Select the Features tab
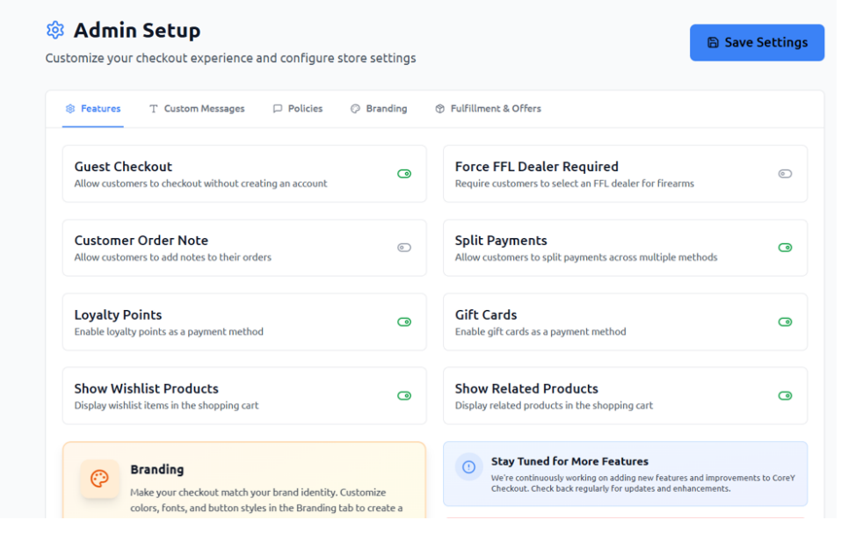 pos(93,109)
